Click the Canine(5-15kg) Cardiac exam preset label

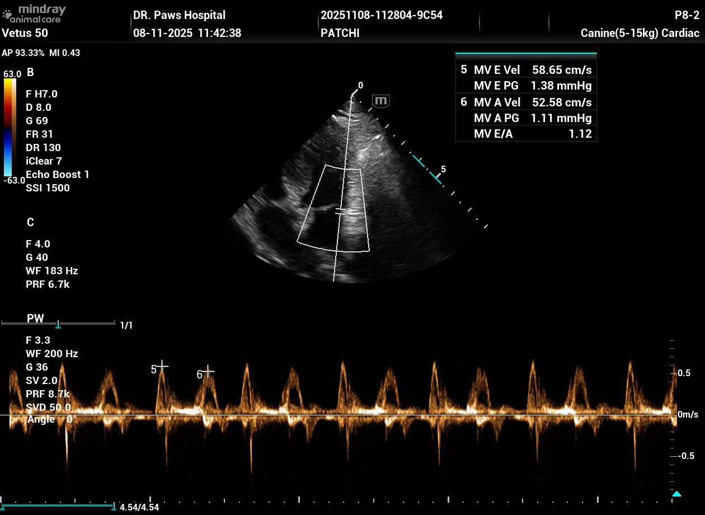(640, 33)
